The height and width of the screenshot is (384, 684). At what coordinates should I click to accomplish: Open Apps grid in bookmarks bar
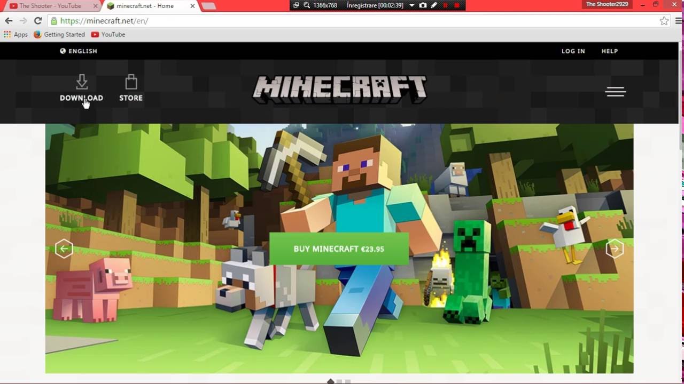(x=15, y=34)
